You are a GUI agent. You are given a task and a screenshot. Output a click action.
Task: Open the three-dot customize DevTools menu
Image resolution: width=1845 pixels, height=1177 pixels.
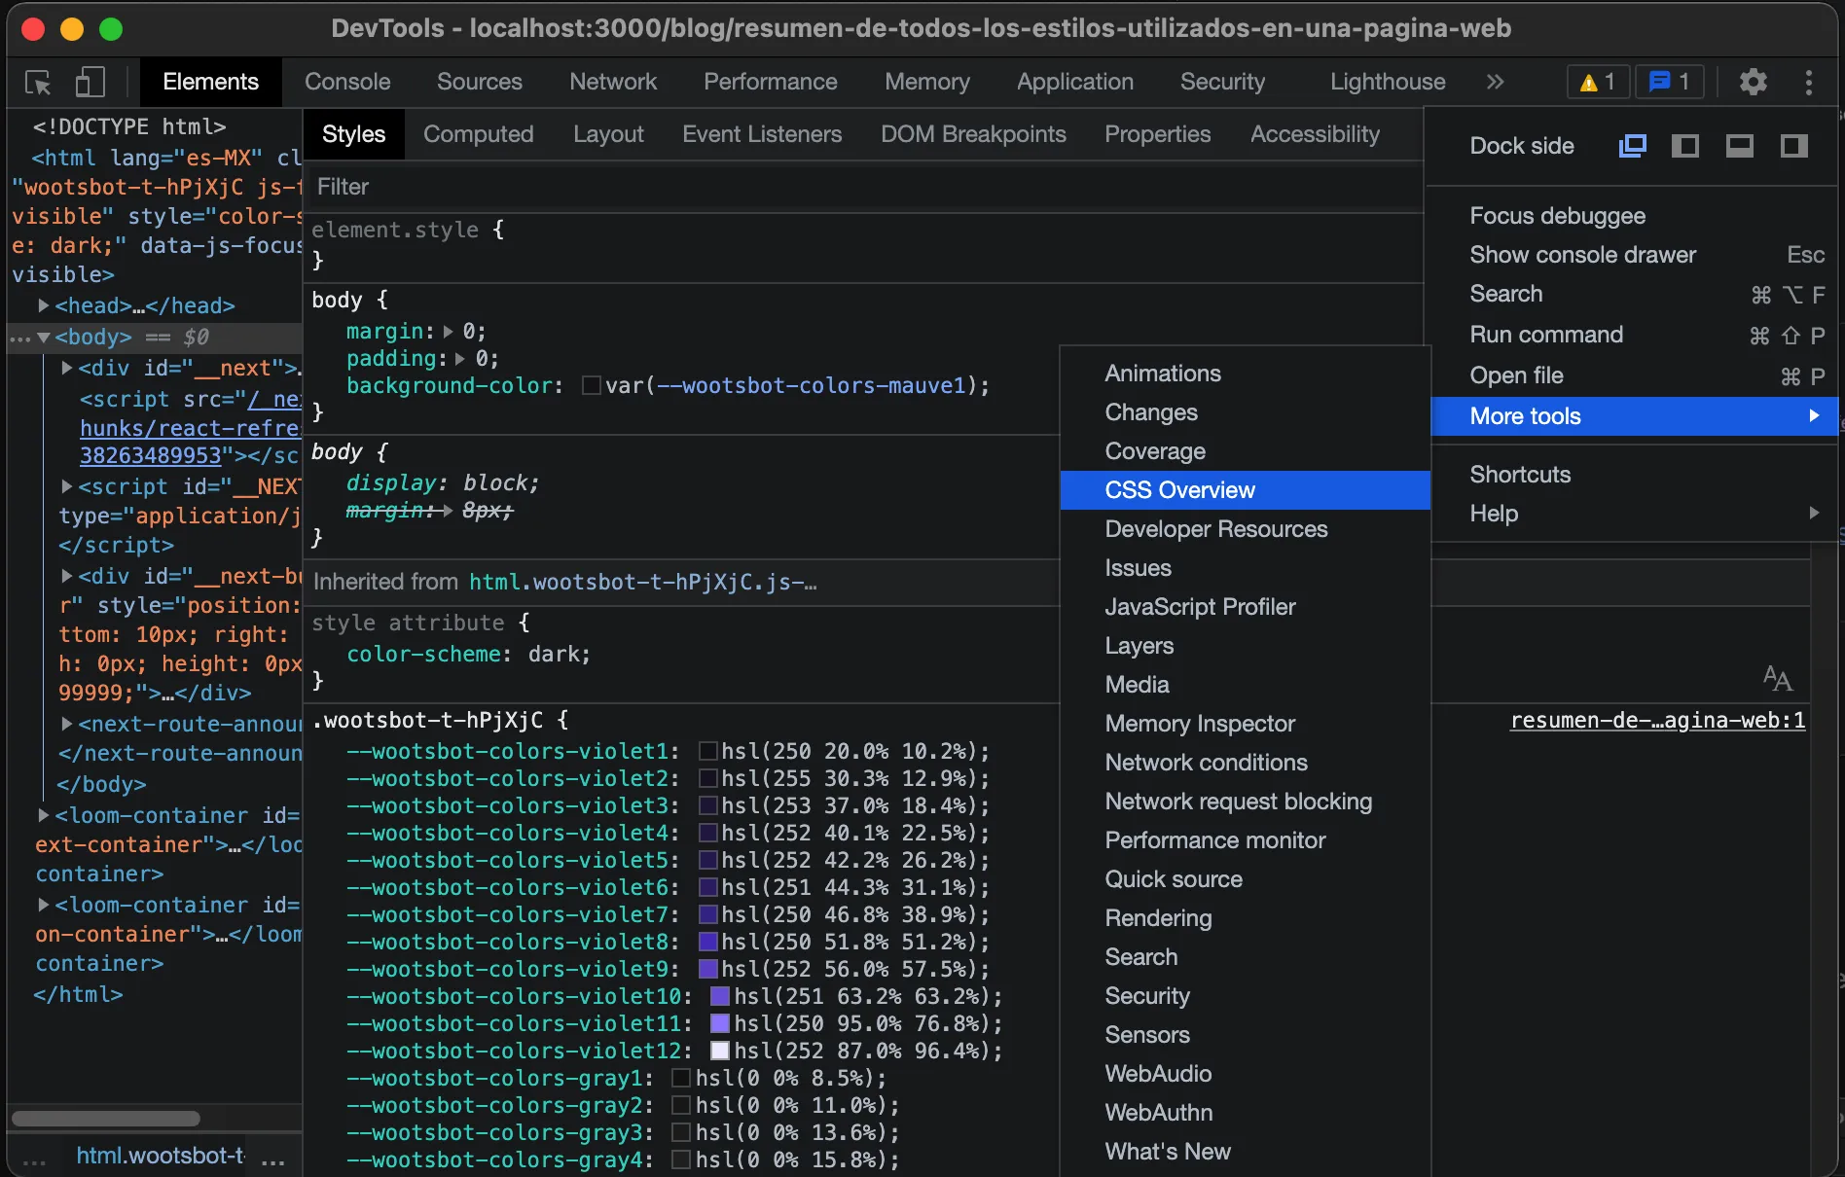coord(1808,82)
